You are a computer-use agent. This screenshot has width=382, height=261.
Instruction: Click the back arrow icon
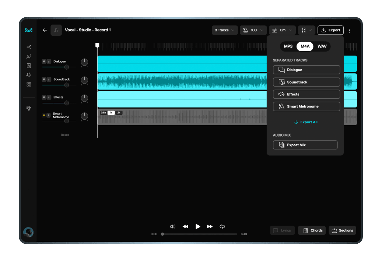point(45,30)
